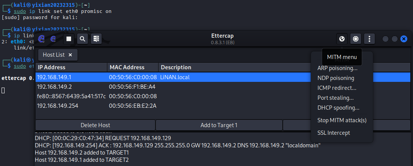The width and height of the screenshot is (413, 166).
Task: Open SSL Intercept menu entry
Action: click(x=334, y=133)
